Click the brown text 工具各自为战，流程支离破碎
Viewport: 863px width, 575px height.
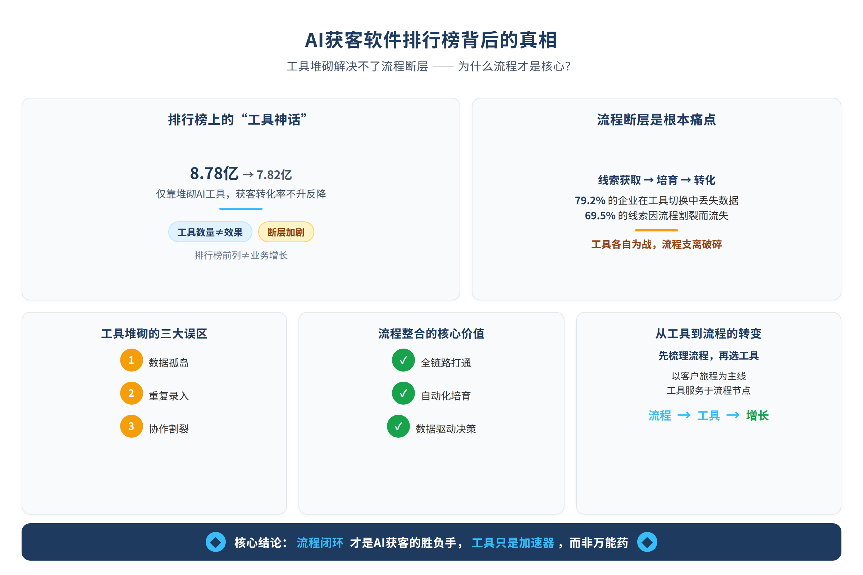click(x=657, y=244)
